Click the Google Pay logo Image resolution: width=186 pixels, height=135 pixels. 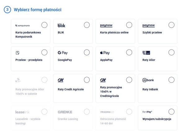(63, 53)
